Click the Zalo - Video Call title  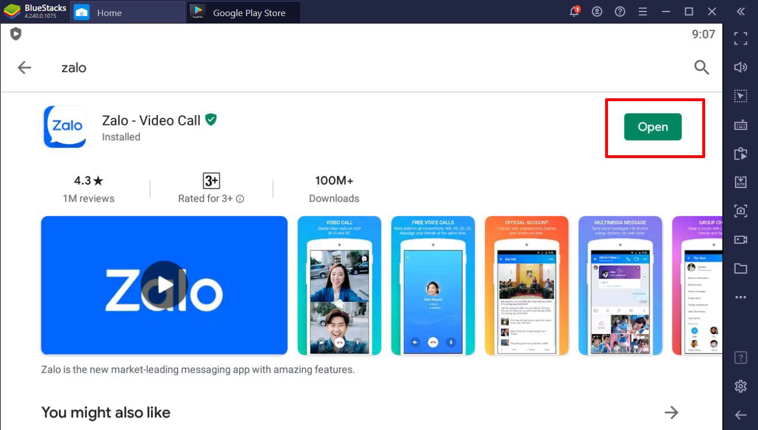pyautogui.click(x=151, y=120)
